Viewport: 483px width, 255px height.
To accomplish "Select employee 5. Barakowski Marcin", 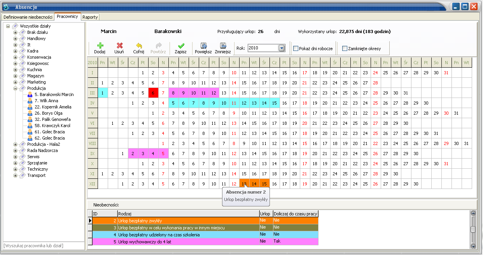I will click(54, 94).
